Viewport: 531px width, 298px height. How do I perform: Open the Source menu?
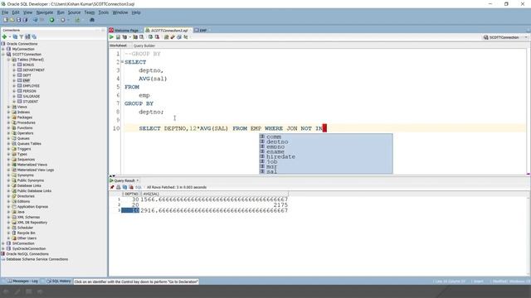click(74, 12)
